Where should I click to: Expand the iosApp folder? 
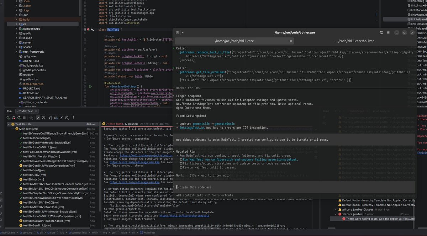16,38
